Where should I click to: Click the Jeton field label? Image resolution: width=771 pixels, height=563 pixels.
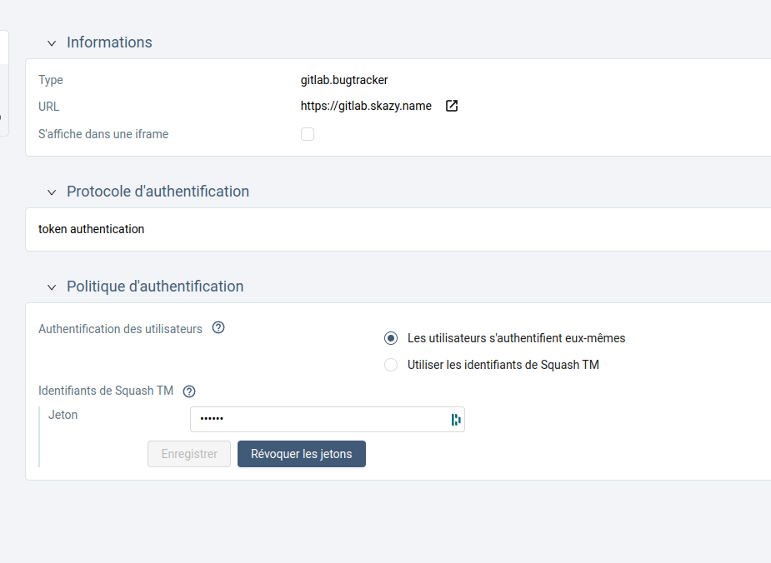click(x=63, y=415)
